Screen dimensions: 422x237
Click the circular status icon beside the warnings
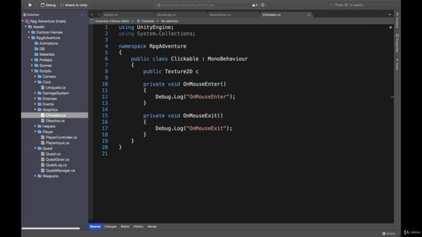pyautogui.click(x=262, y=5)
